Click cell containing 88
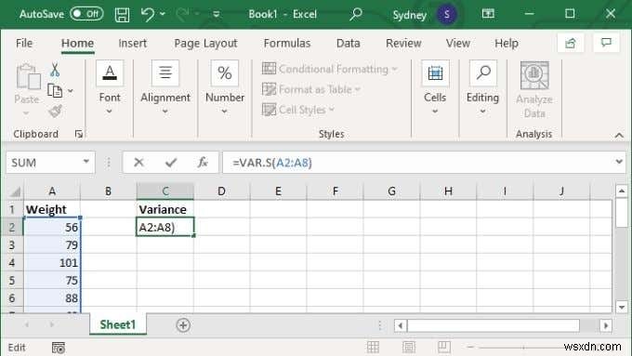632x356 pixels. pos(52,298)
